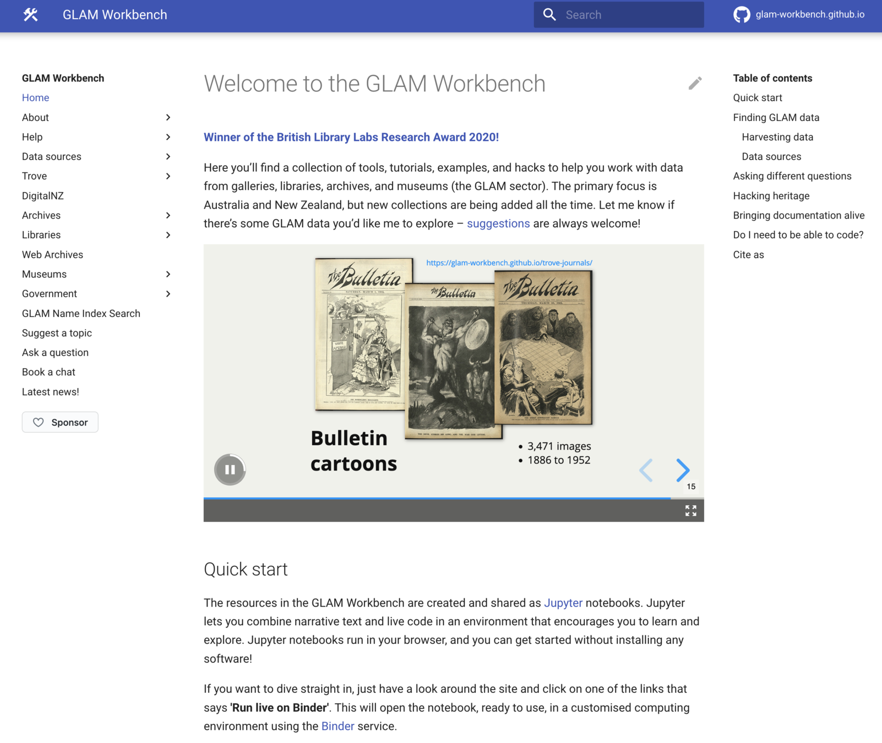The height and width of the screenshot is (743, 882).
Task: Jump to Hacking heritage section
Action: coord(771,196)
